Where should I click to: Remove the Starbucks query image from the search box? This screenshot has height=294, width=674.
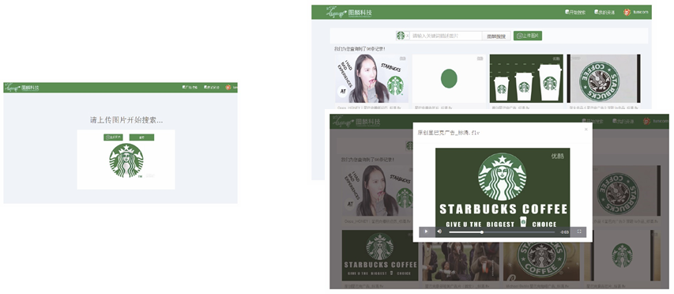[408, 36]
